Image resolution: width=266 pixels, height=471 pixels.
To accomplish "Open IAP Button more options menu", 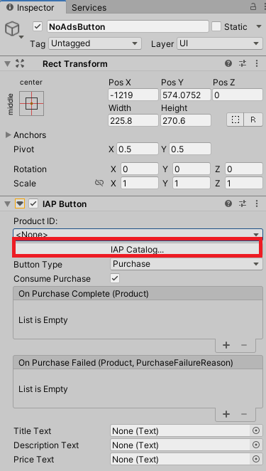I will click(x=257, y=204).
